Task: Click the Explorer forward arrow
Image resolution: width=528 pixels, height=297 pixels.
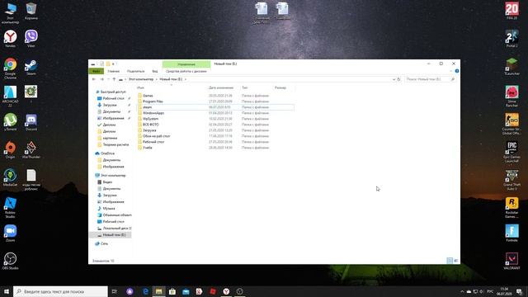Action: 102,79
